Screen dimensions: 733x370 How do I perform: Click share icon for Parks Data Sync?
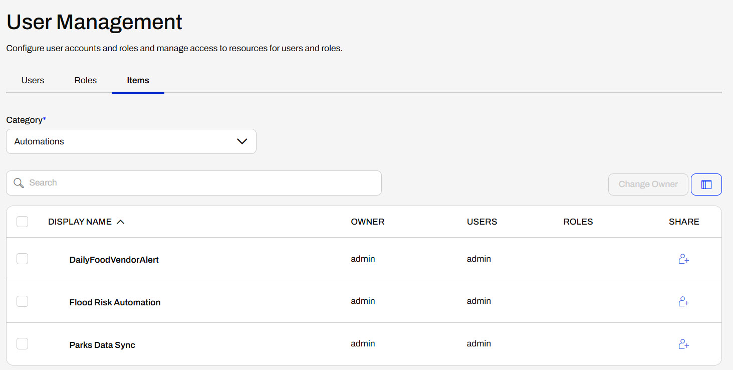[x=683, y=344]
